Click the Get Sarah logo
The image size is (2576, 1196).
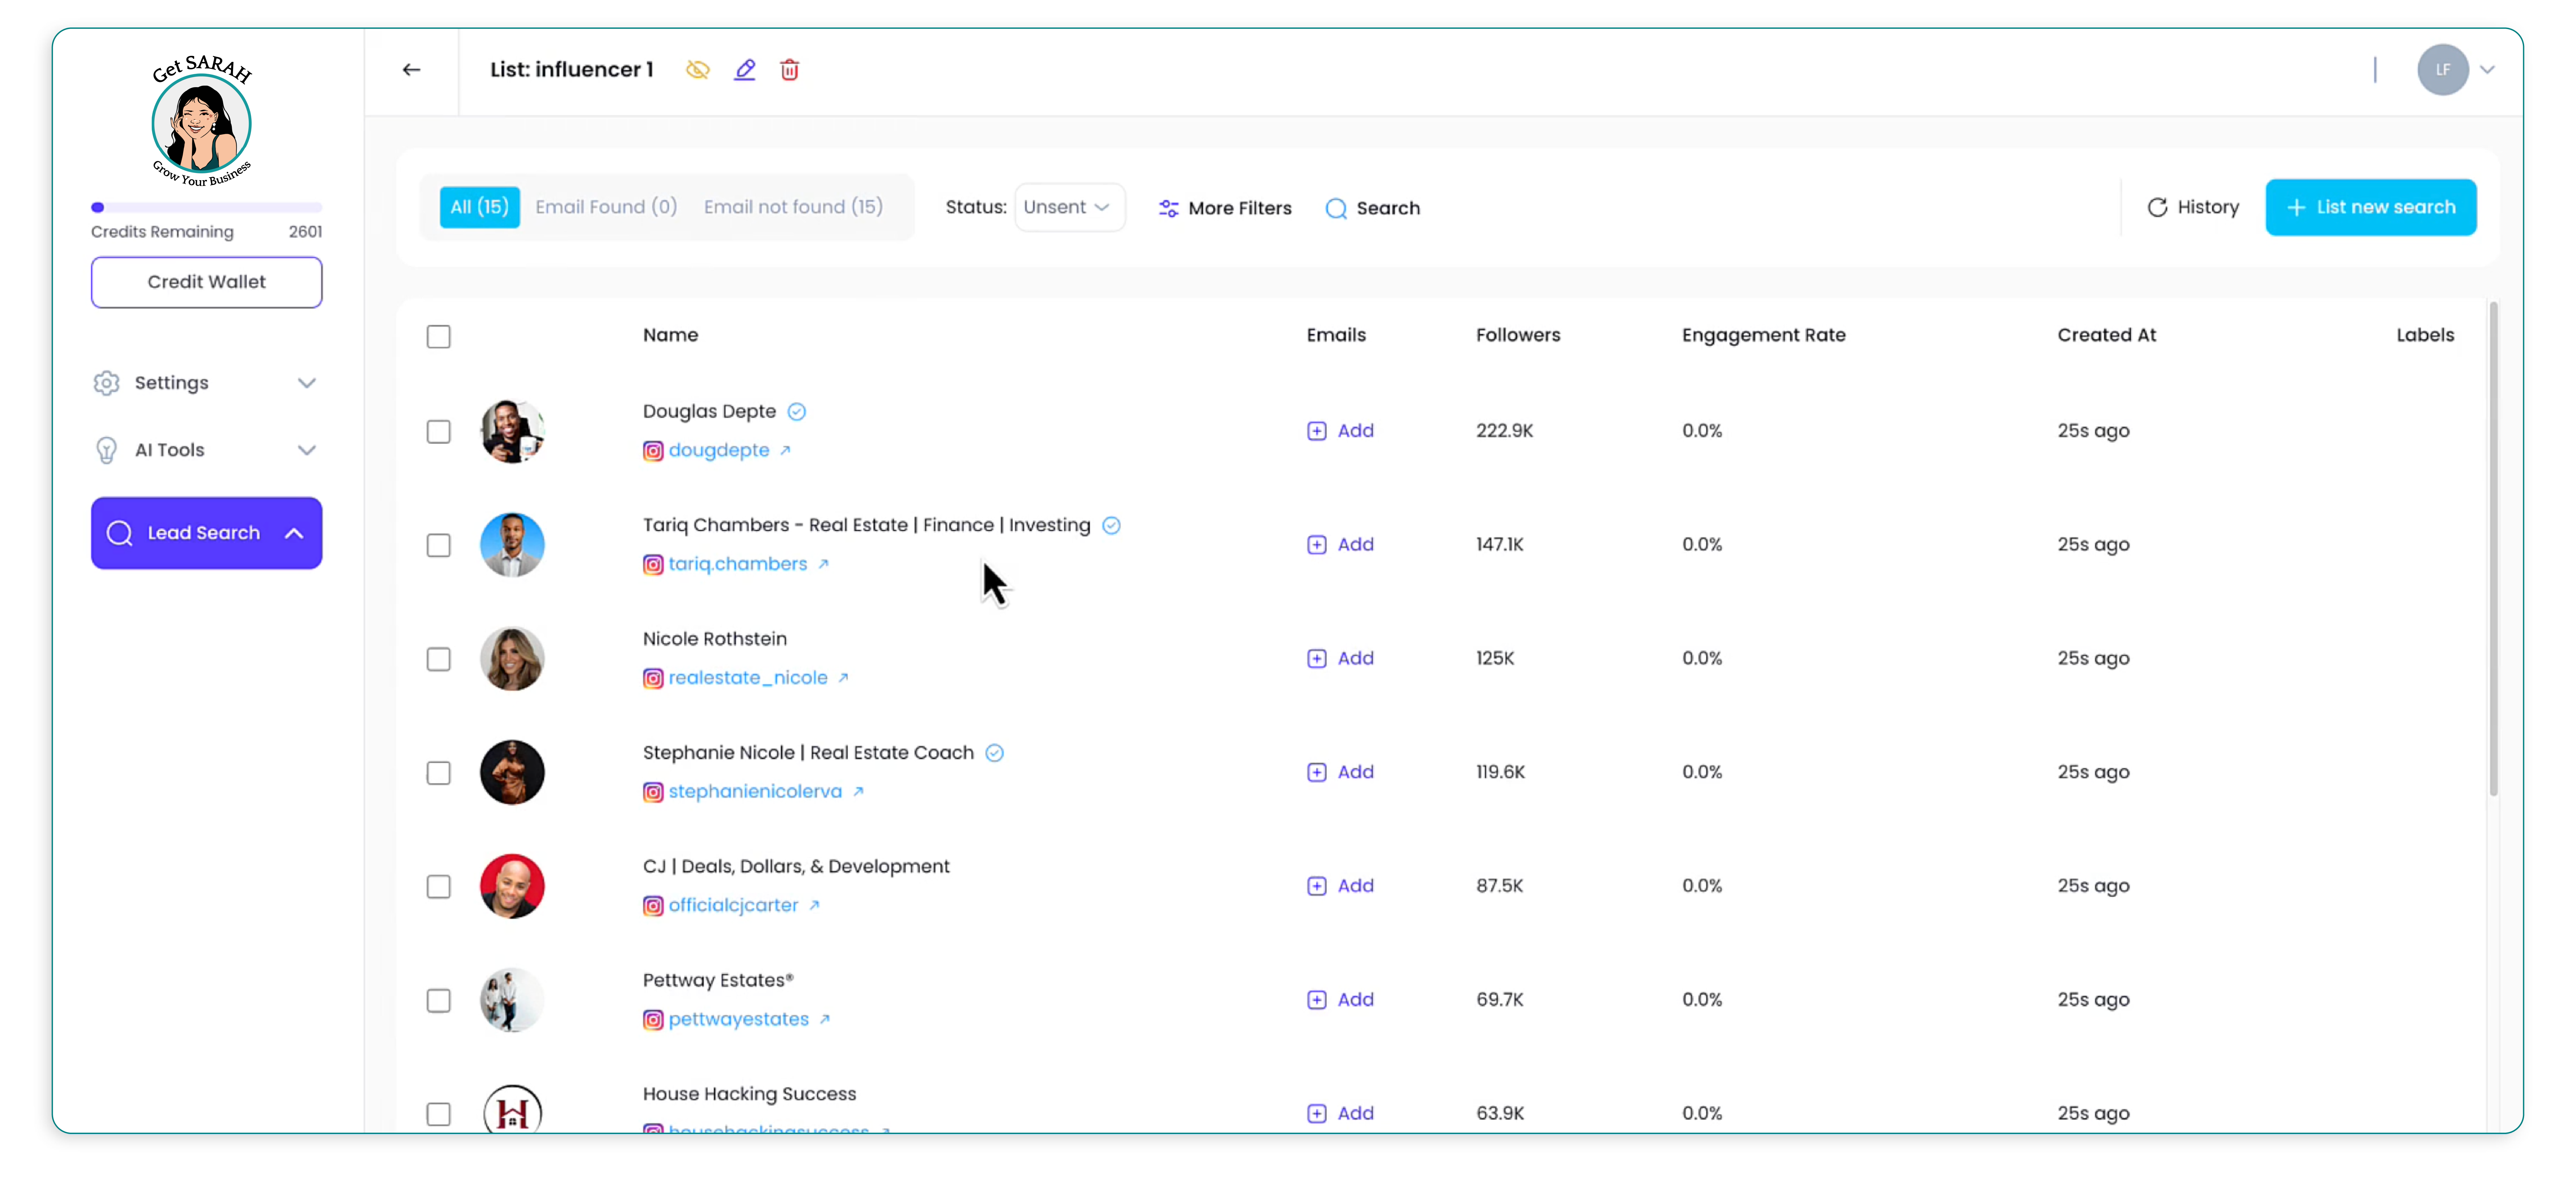click(x=202, y=121)
